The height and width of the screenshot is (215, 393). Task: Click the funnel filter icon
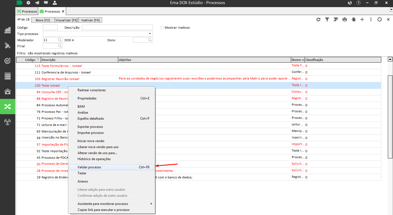coord(327,19)
